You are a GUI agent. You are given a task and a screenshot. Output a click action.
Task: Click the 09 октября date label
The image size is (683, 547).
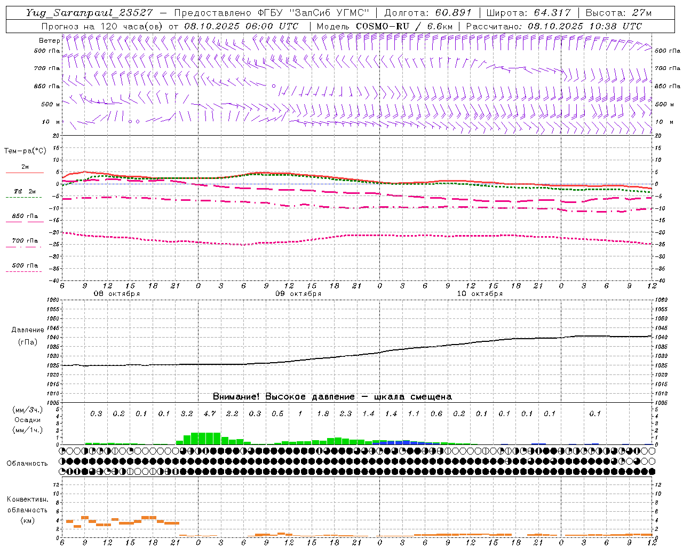click(x=298, y=293)
